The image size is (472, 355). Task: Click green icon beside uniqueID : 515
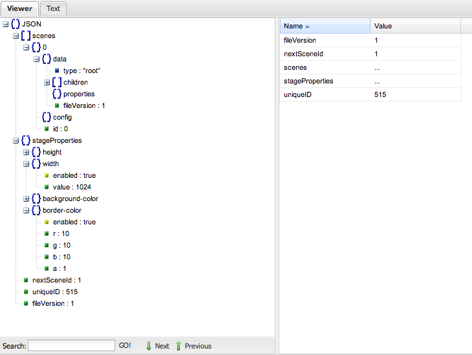click(26, 292)
